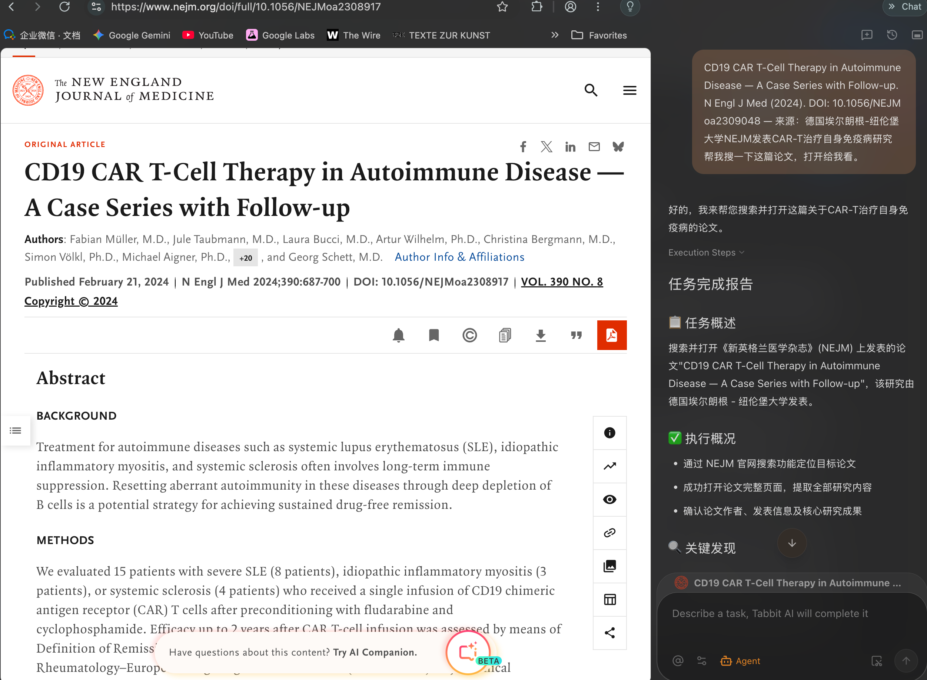This screenshot has height=680, width=927.
Task: Share article on LinkedIn
Action: point(570,147)
